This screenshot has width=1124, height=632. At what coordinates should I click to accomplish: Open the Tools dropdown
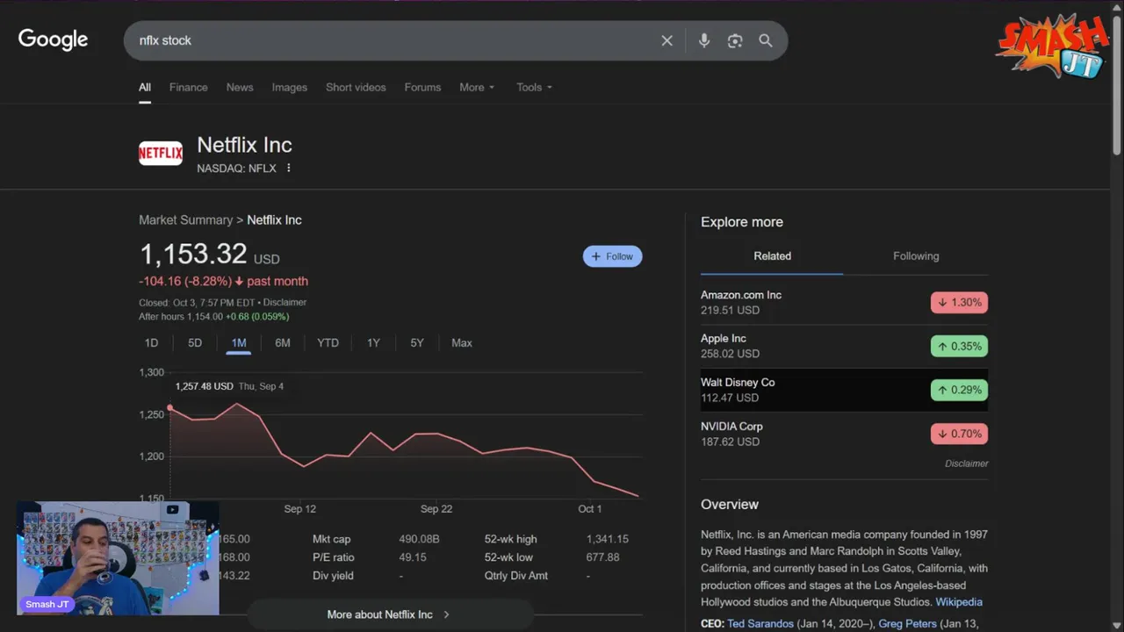tap(534, 88)
